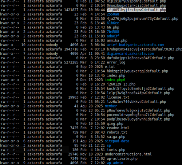
Task: Click the adae3f directory entry
Action: pos(113,36)
